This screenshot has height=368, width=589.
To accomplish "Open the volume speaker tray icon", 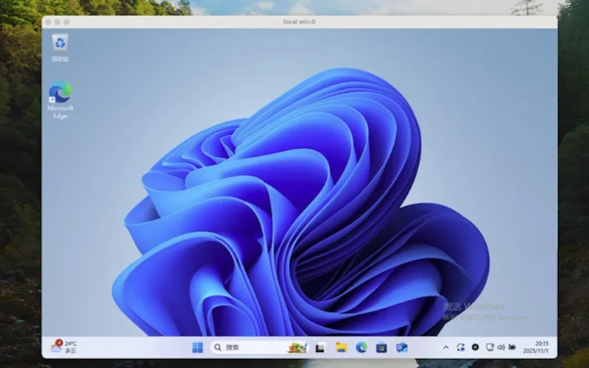I will (501, 347).
